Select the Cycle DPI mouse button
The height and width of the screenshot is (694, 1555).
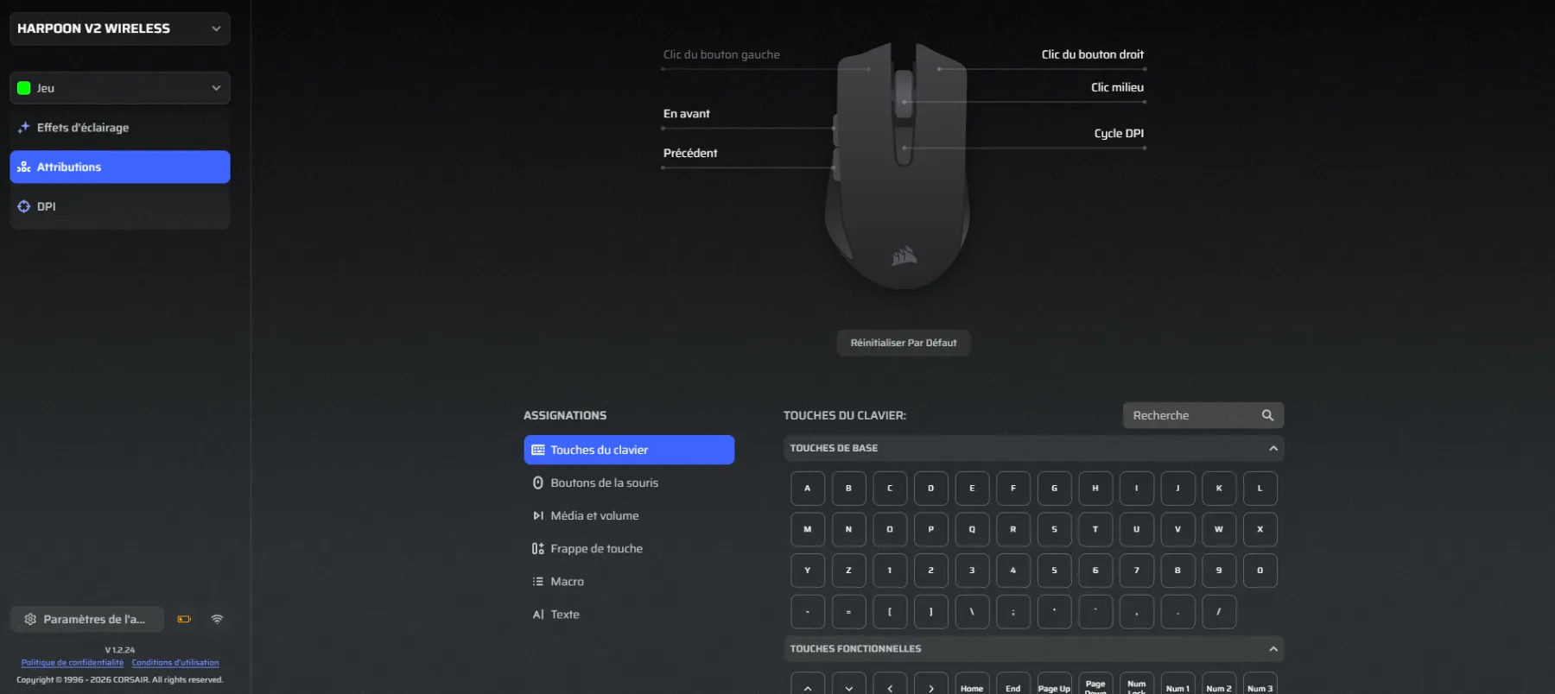1119,133
